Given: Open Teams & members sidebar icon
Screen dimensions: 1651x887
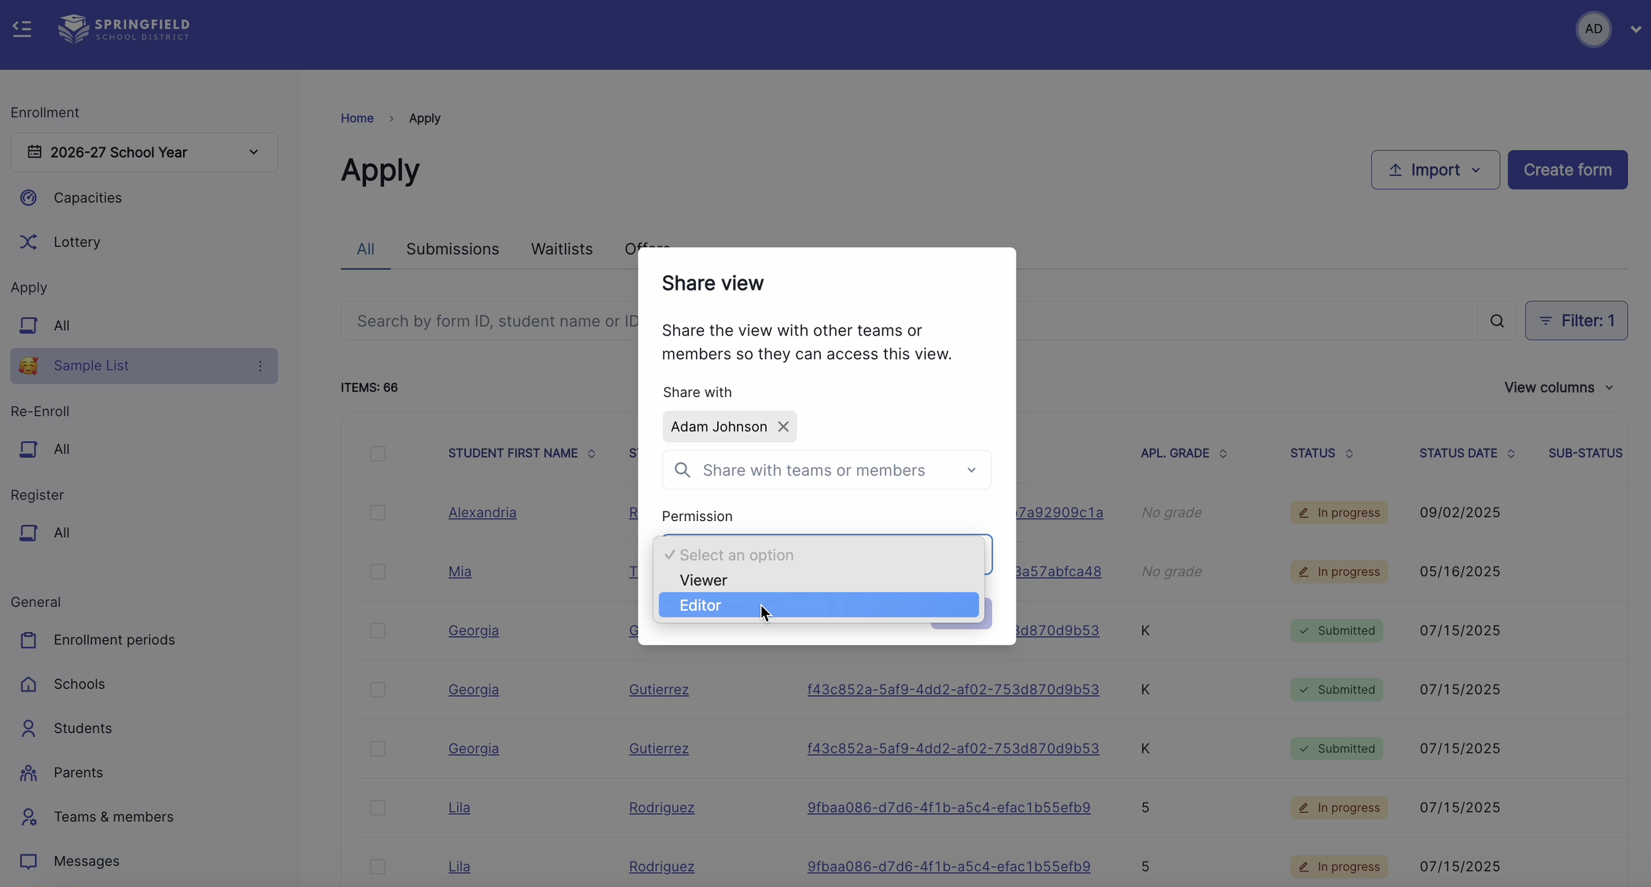Looking at the screenshot, I should point(28,817).
